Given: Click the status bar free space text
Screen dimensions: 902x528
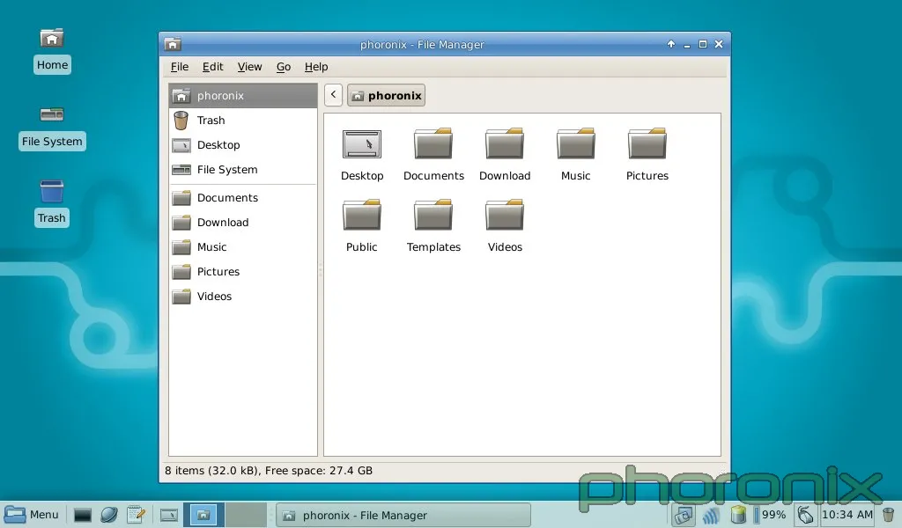Looking at the screenshot, I should [x=319, y=471].
